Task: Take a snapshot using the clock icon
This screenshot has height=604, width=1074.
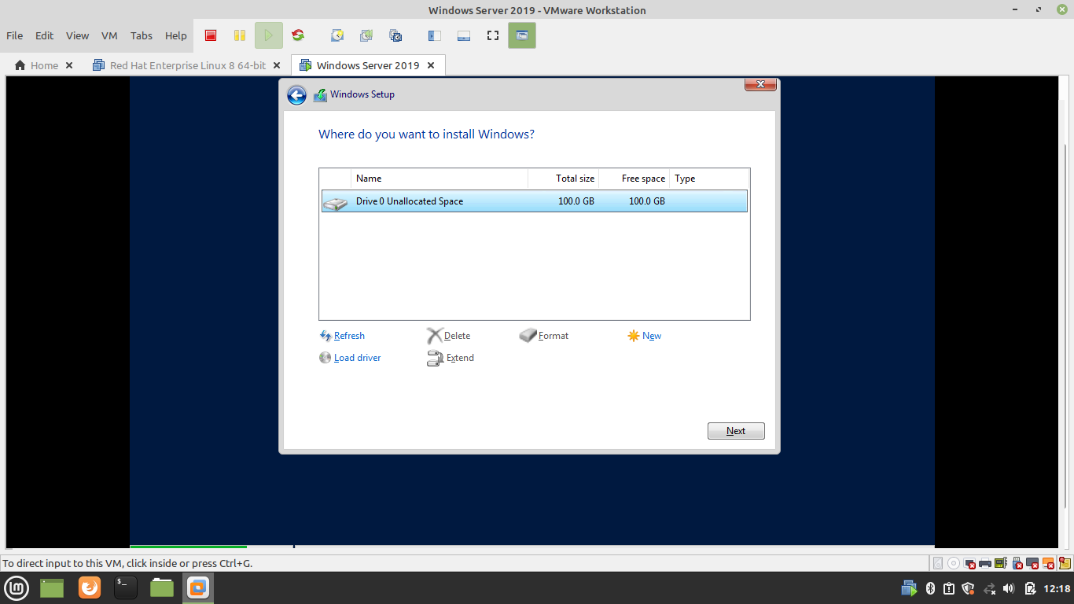Action: (x=337, y=35)
